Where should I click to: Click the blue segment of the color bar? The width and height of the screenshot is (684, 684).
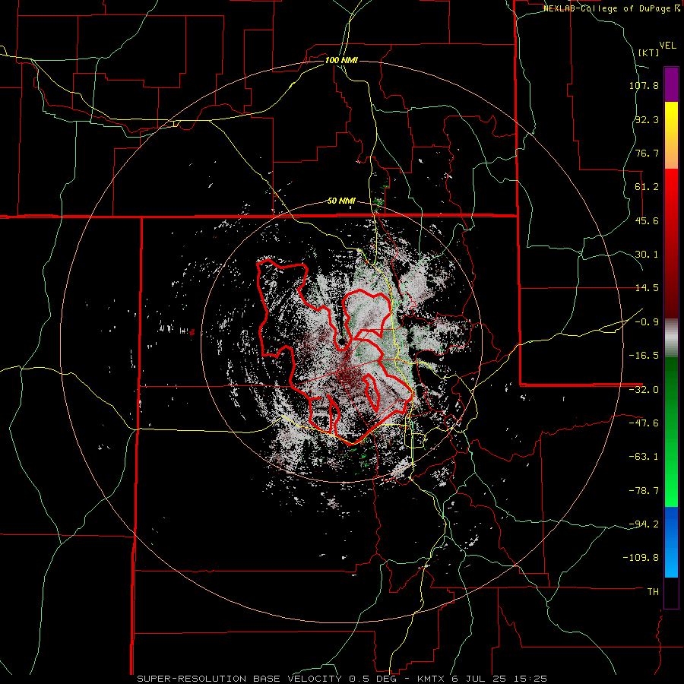(671, 542)
